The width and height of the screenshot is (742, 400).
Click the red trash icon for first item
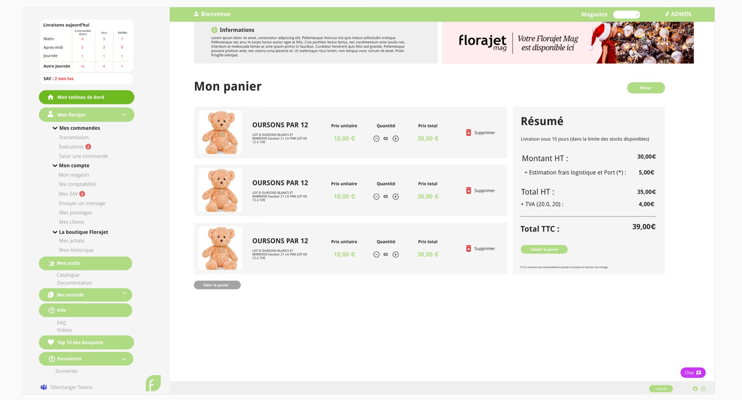coord(468,133)
